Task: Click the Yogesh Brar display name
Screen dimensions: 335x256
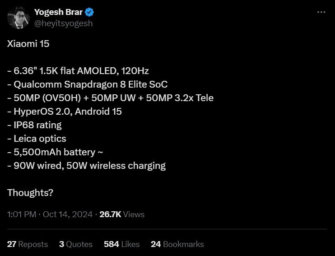Action: coord(58,12)
